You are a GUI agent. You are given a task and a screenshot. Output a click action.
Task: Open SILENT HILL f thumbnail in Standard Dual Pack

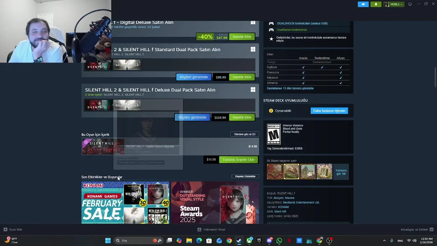99,65
